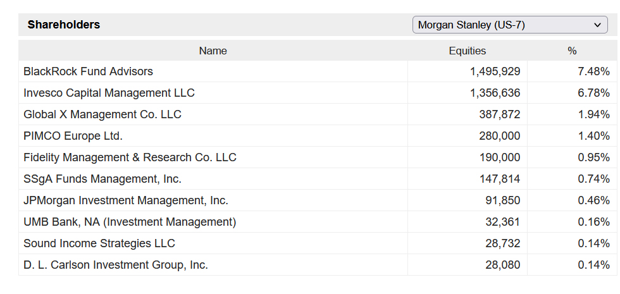Click PIMCO's 280,000 equities cell
This screenshot has height=294, width=620.
pyautogui.click(x=499, y=136)
